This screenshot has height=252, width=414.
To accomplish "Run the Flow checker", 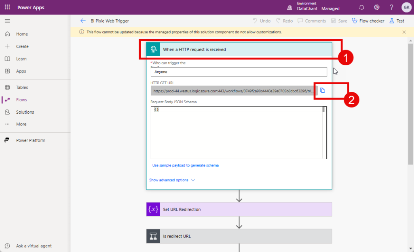I will click(368, 21).
